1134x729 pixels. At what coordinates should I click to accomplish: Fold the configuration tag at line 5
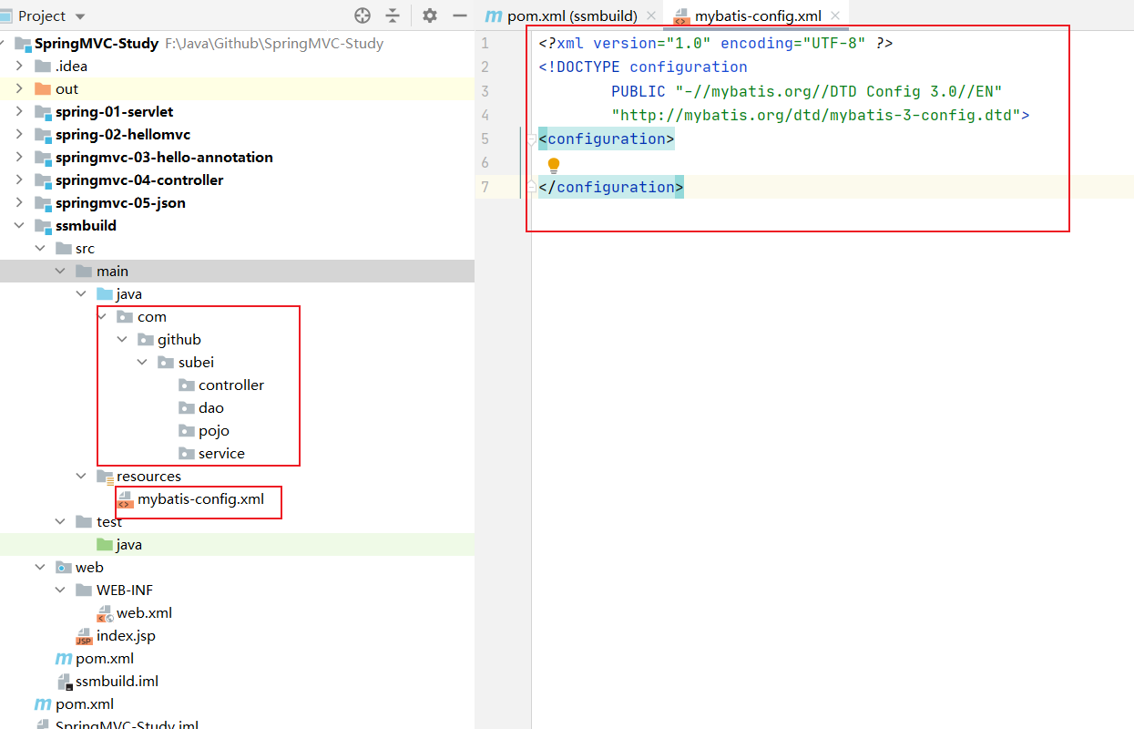click(x=531, y=139)
